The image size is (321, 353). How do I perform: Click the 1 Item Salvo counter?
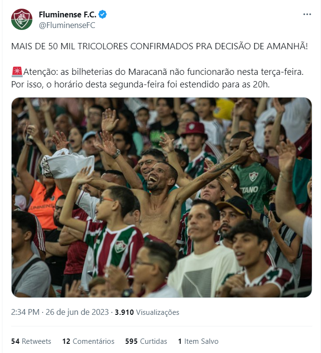click(x=198, y=341)
